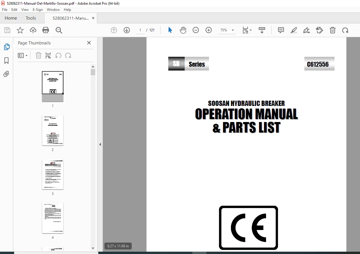Select the 528062311-Manu... document tab
This screenshot has height=254, width=360.
coord(71,18)
